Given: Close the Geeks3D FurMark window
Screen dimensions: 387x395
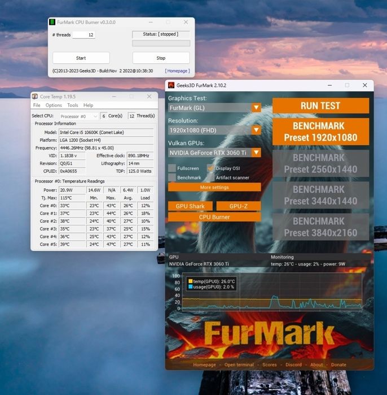Looking at the screenshot, I should coord(365,85).
